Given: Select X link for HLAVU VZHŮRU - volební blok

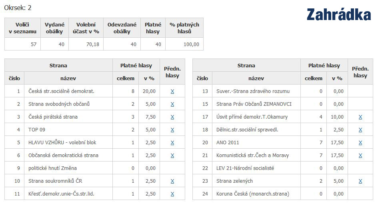Looking at the screenshot, I should pos(172,143).
